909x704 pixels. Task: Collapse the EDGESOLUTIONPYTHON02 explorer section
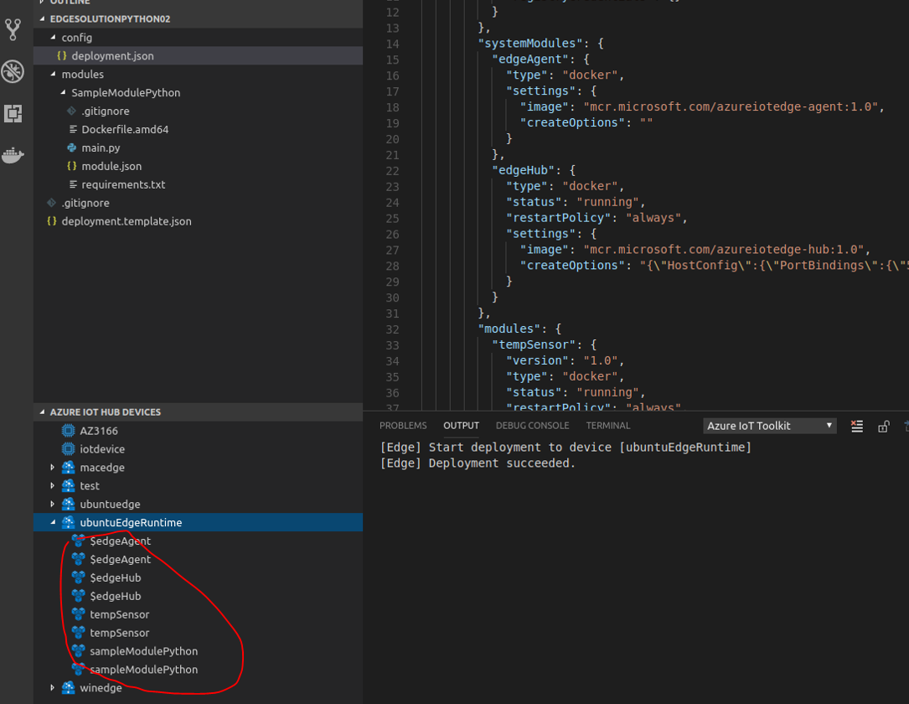[x=43, y=18]
